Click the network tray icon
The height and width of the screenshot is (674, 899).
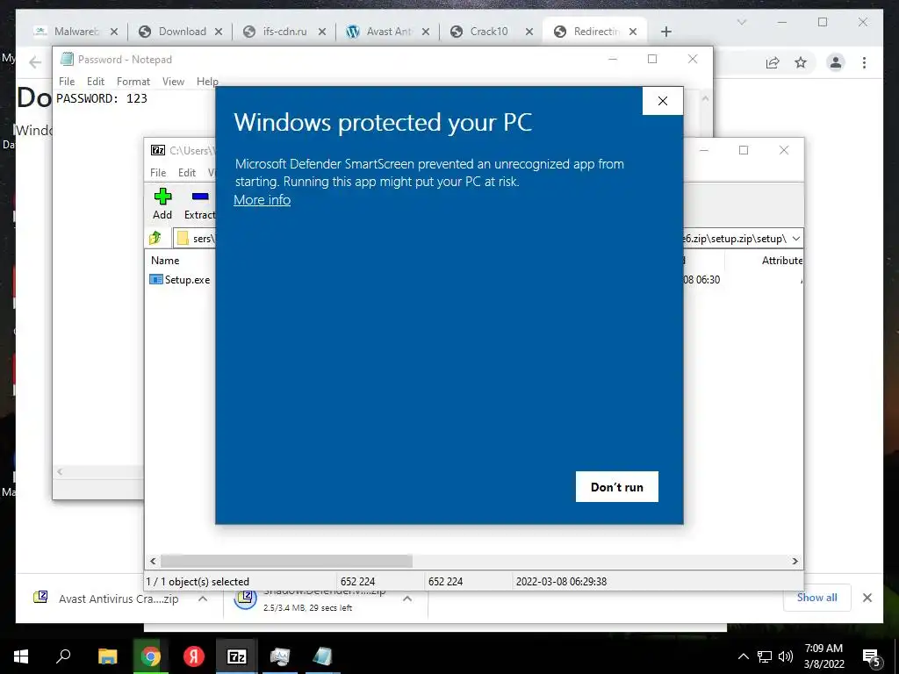[765, 656]
